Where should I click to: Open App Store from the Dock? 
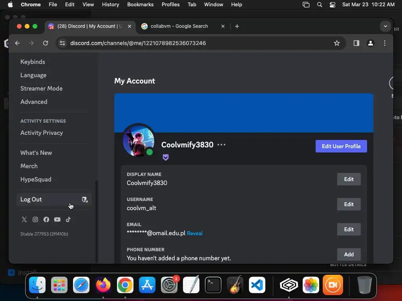147,285
